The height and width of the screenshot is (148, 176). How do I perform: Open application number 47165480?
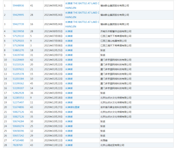pyautogui.click(x=18, y=140)
